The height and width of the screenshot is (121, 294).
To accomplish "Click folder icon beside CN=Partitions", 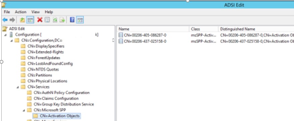I will [x=23, y=75].
